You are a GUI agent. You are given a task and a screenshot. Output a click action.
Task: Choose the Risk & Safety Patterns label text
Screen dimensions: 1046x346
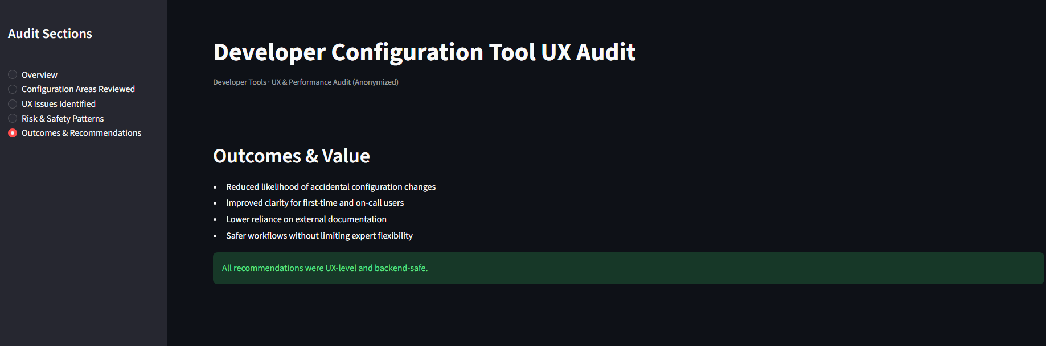[63, 119]
